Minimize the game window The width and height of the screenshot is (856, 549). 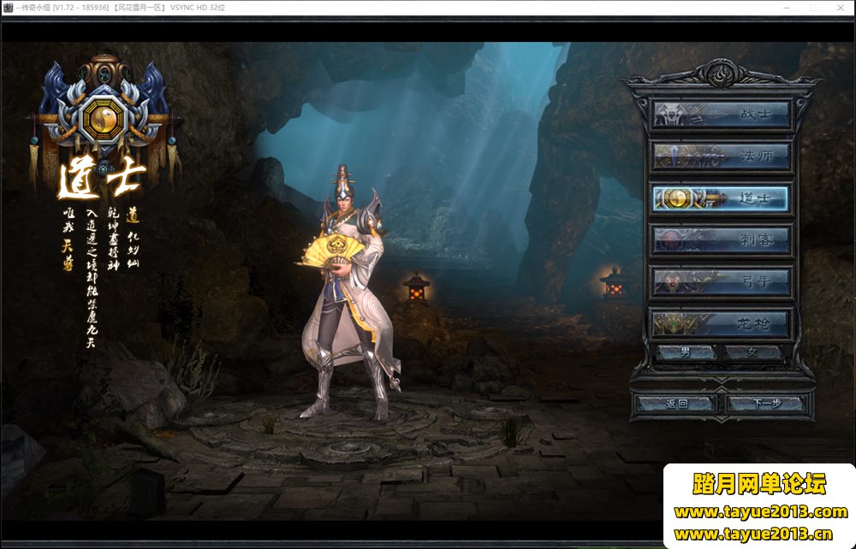[787, 8]
